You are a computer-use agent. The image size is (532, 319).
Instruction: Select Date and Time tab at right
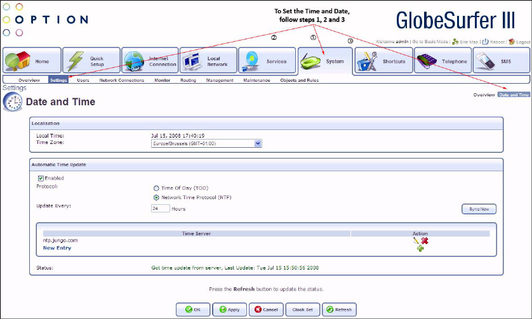[514, 95]
